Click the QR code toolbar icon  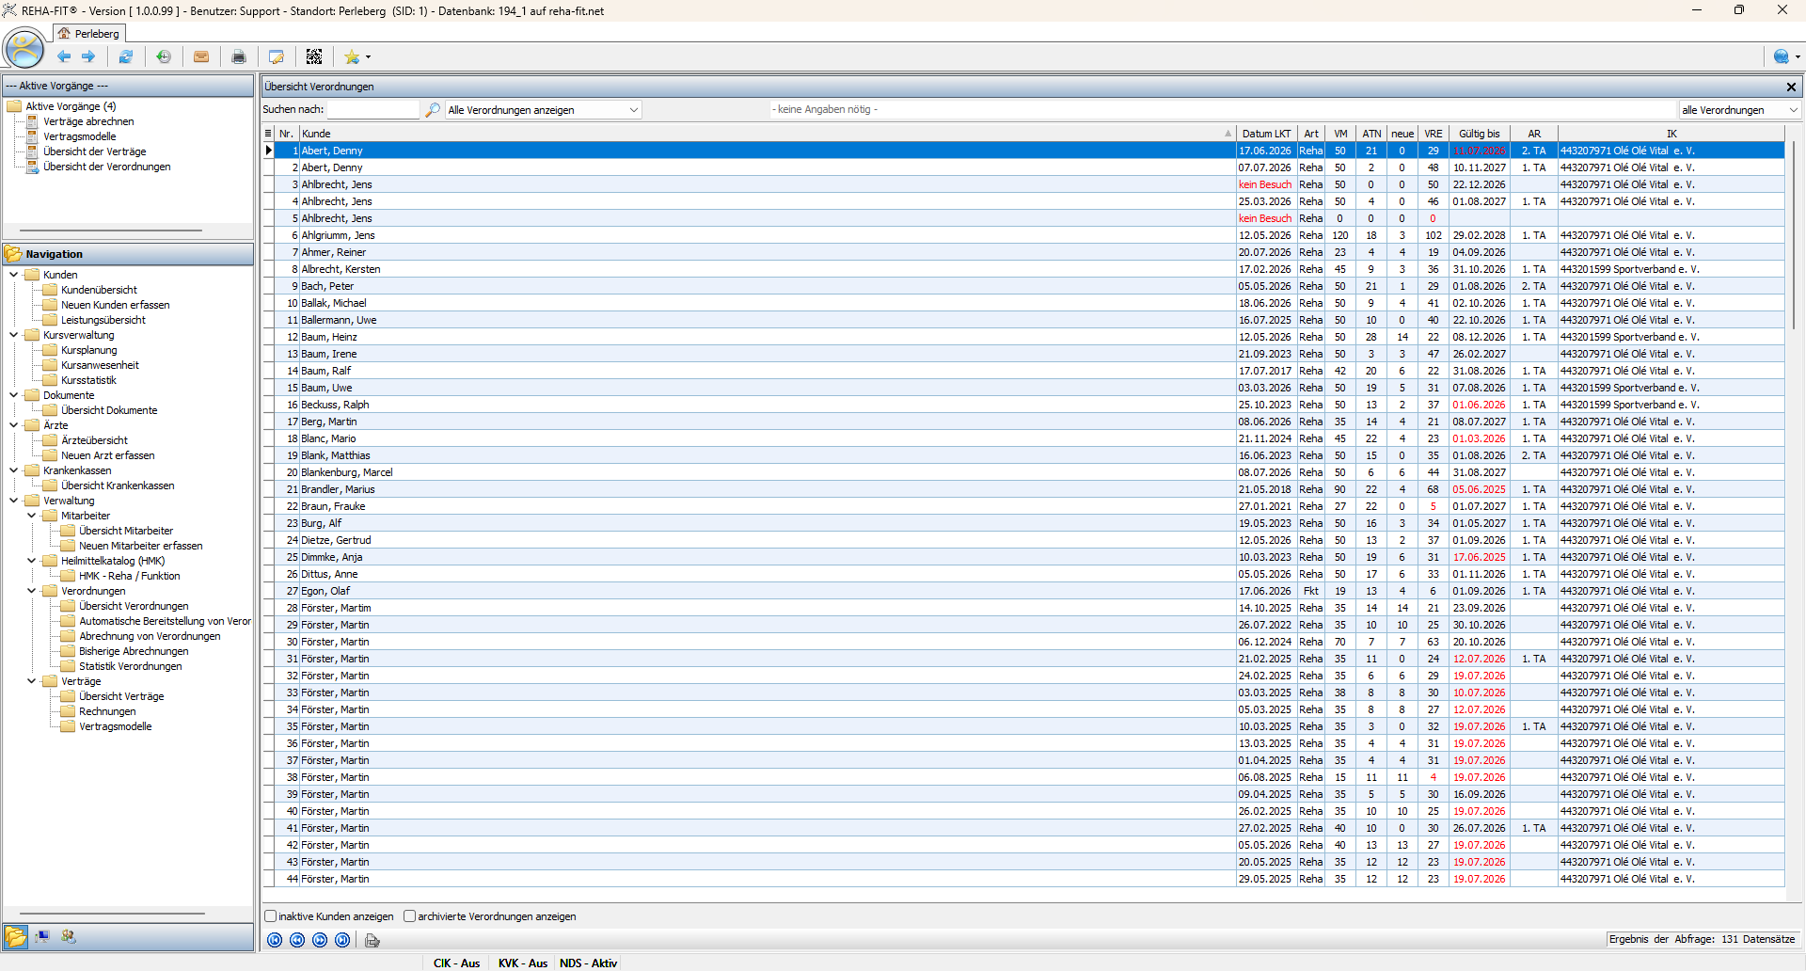click(314, 56)
